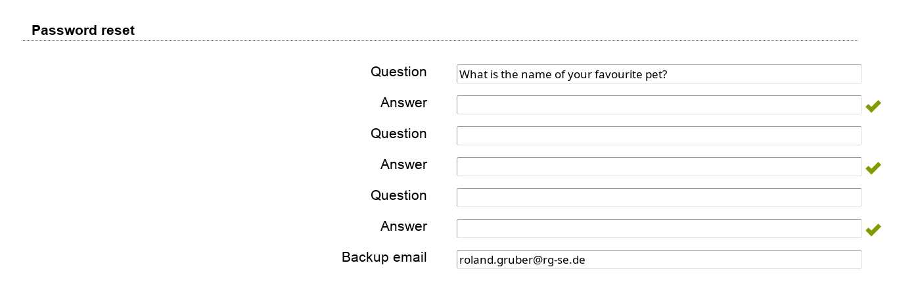Click the 'Backup email' label
This screenshot has height=290, width=918.
point(384,257)
